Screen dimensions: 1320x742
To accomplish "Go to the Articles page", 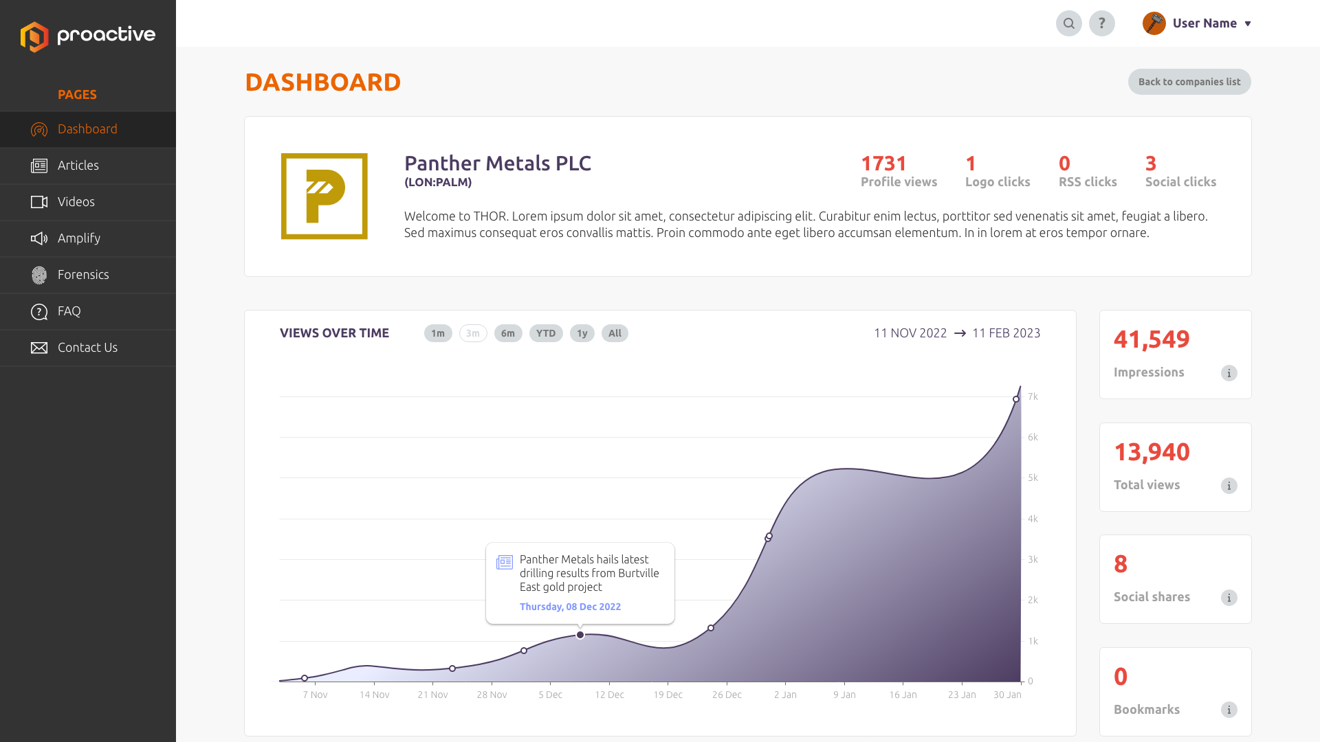I will pos(88,166).
